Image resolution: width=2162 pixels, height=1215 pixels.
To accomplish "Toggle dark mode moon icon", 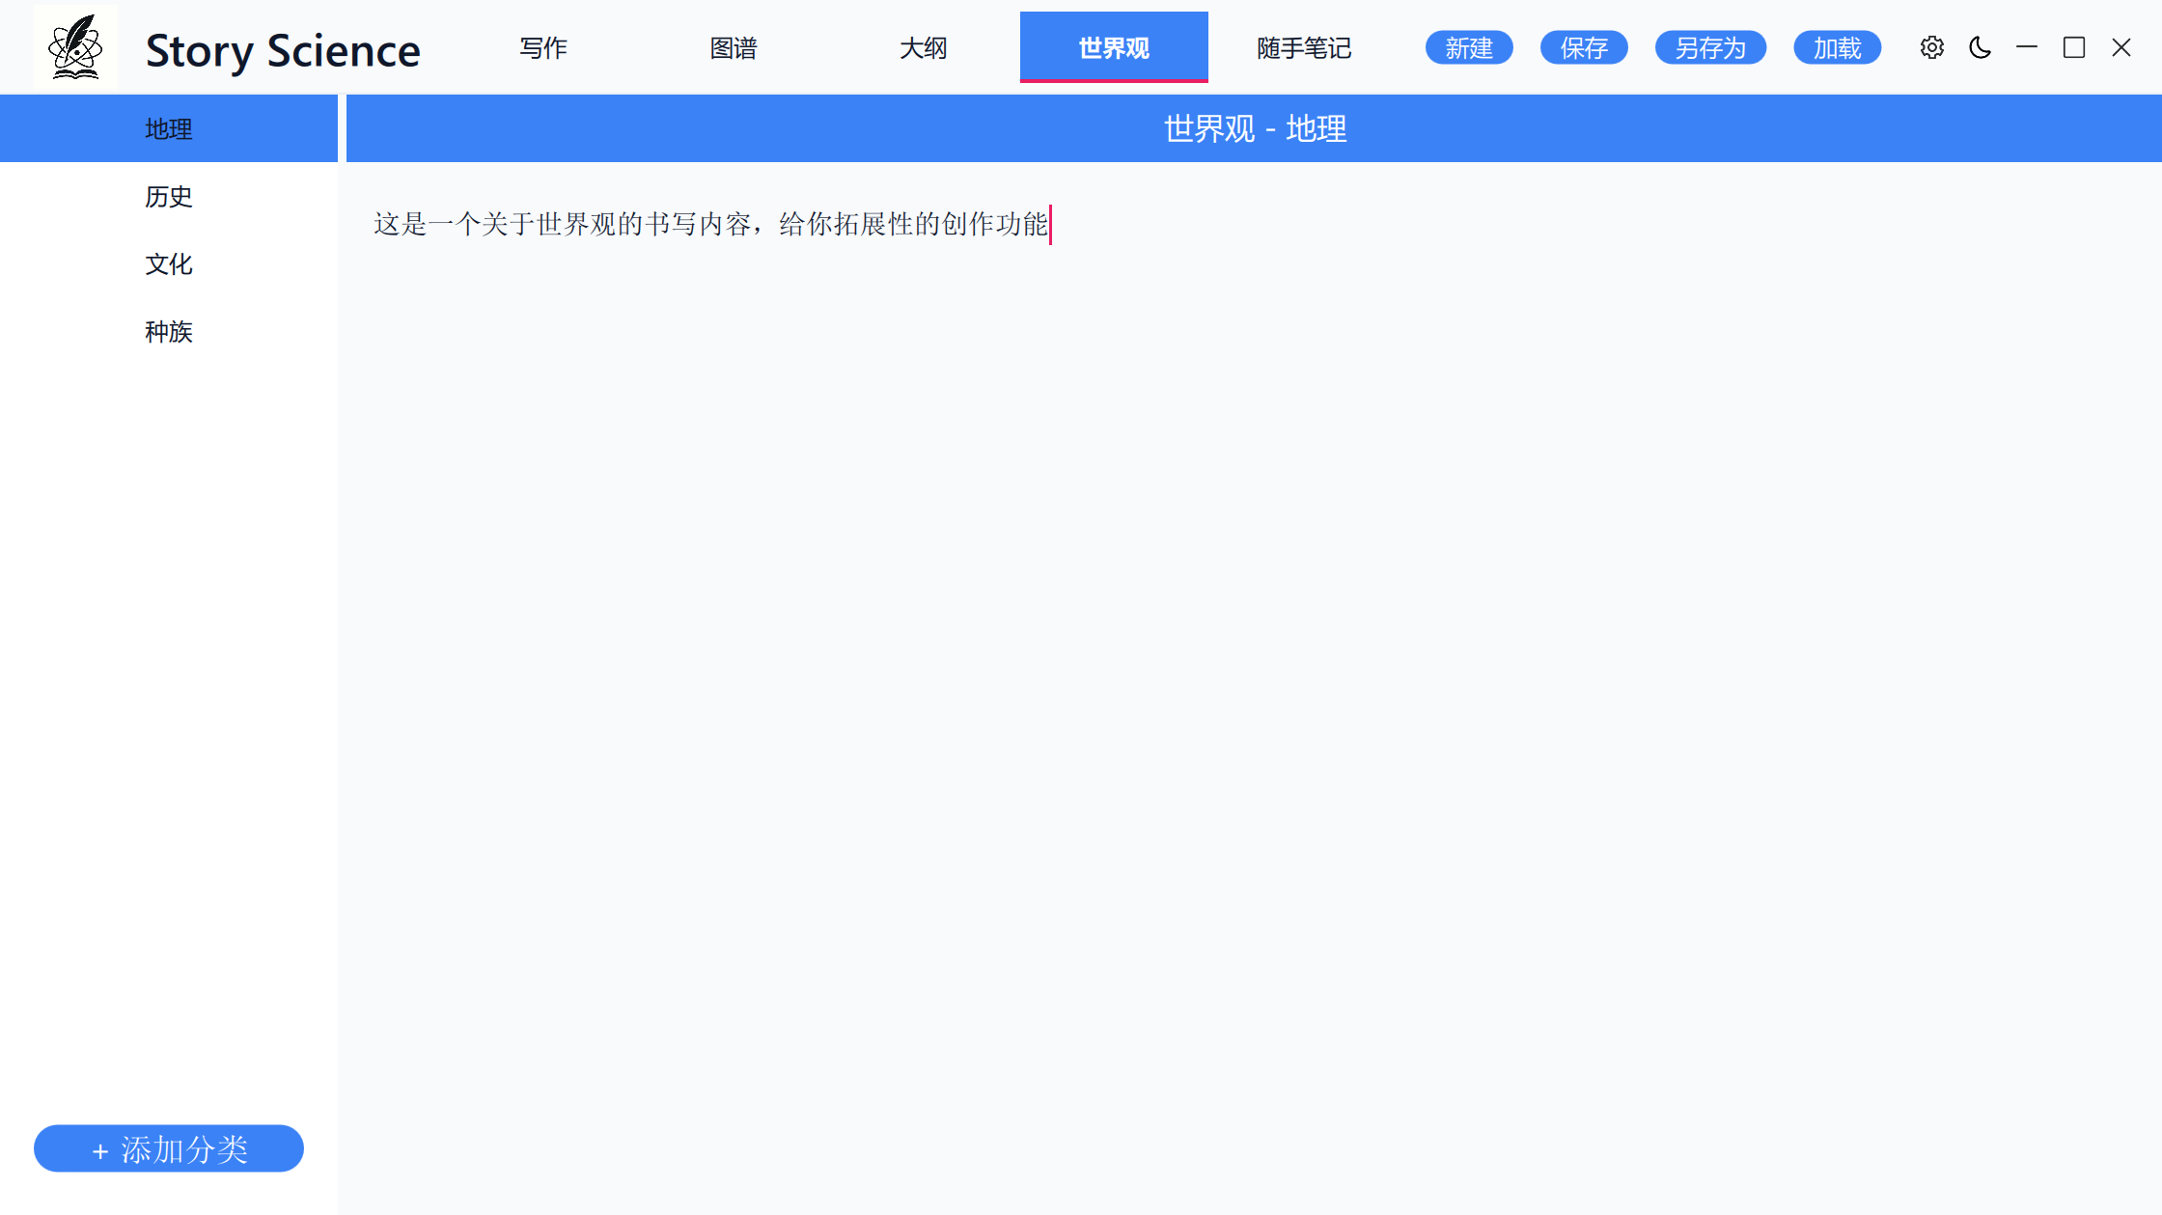I will click(1980, 47).
